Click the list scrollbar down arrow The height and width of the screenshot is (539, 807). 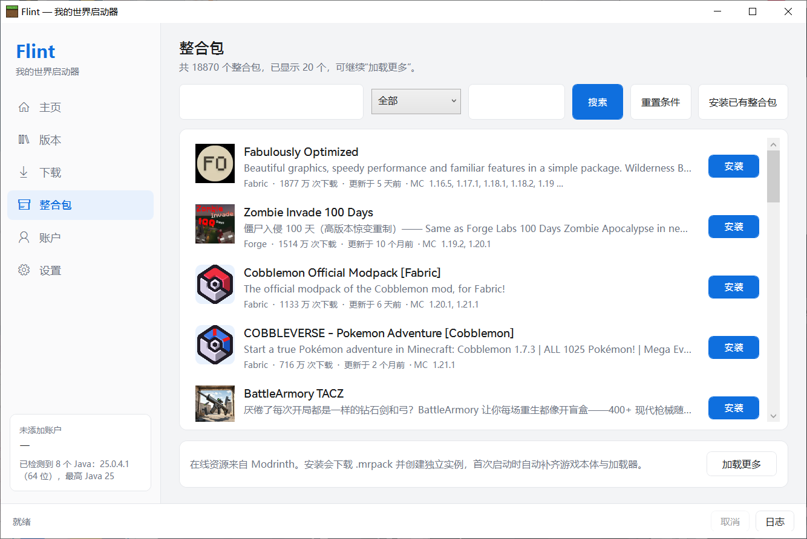point(773,416)
